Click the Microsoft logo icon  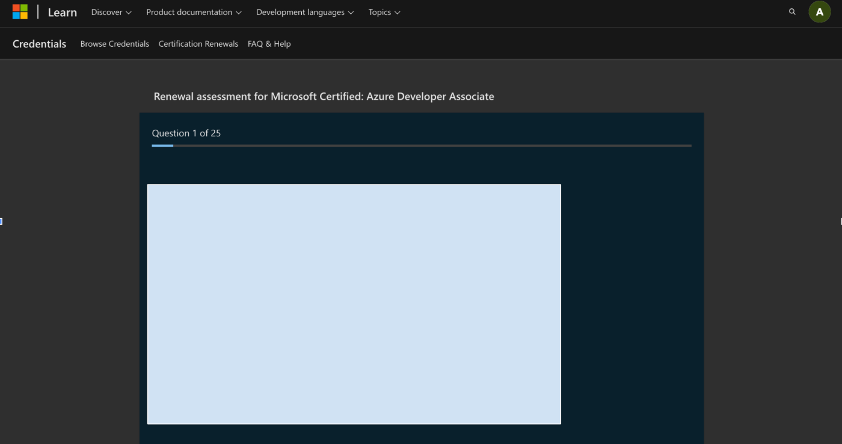(20, 12)
